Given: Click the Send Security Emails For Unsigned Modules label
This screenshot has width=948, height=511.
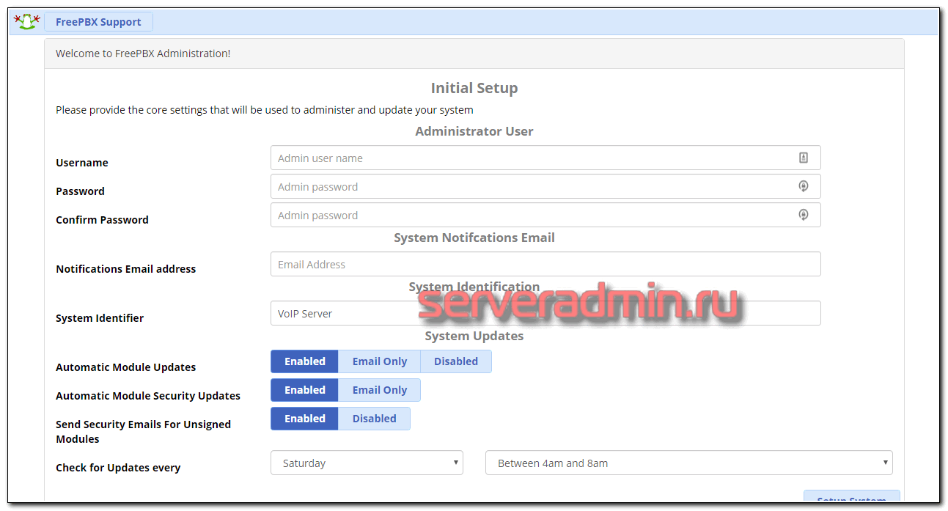Looking at the screenshot, I should [144, 432].
